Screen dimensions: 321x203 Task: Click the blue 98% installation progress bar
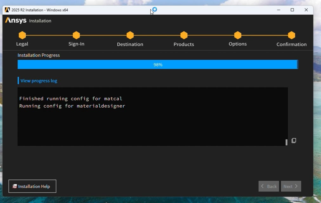pos(158,64)
